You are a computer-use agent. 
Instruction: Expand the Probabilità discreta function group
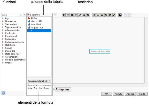click(3, 42)
